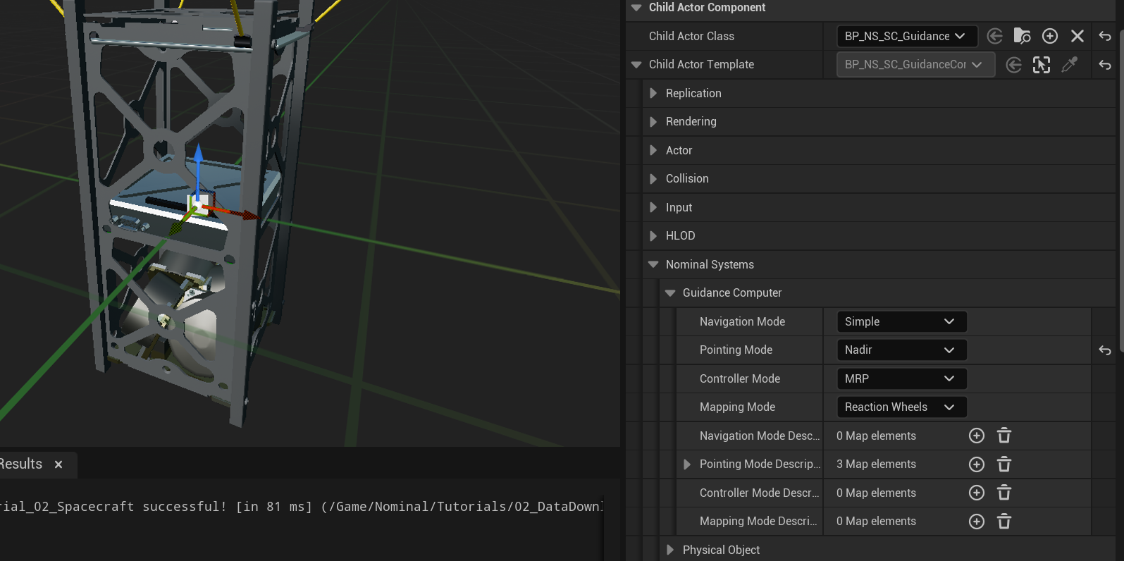
Task: Open the Mapping Mode dropdown showing Reaction Wheels
Action: (901, 407)
